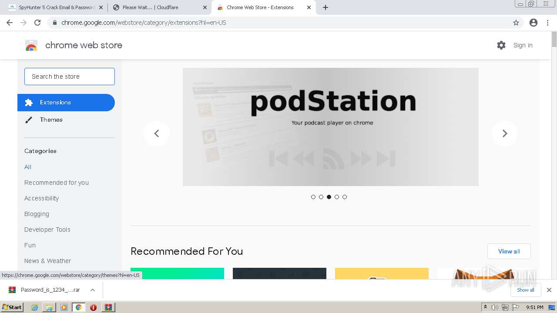Bookmark this page with the star icon

click(516, 23)
